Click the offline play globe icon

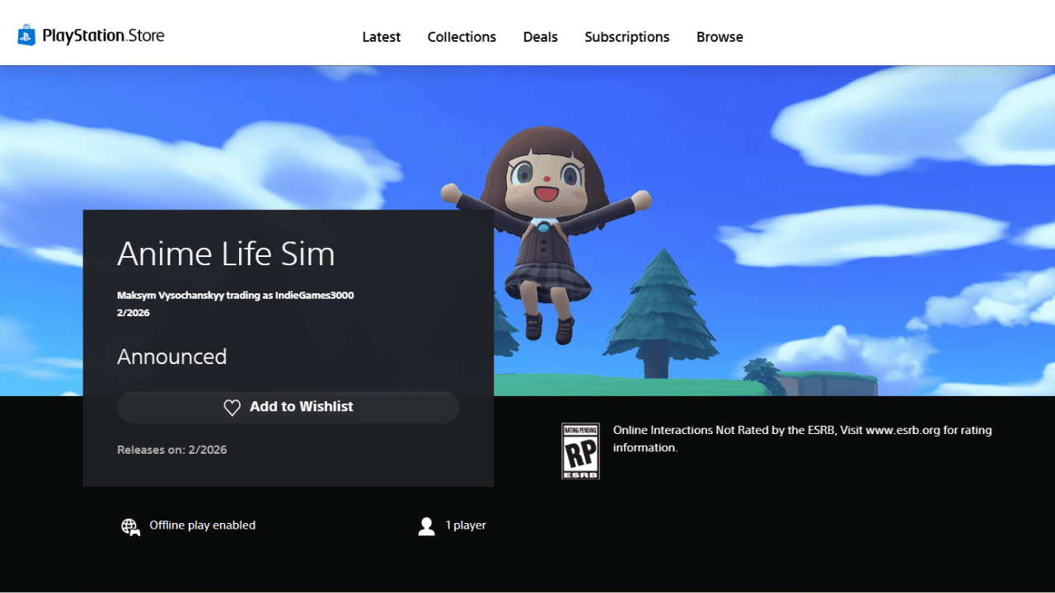tap(130, 526)
